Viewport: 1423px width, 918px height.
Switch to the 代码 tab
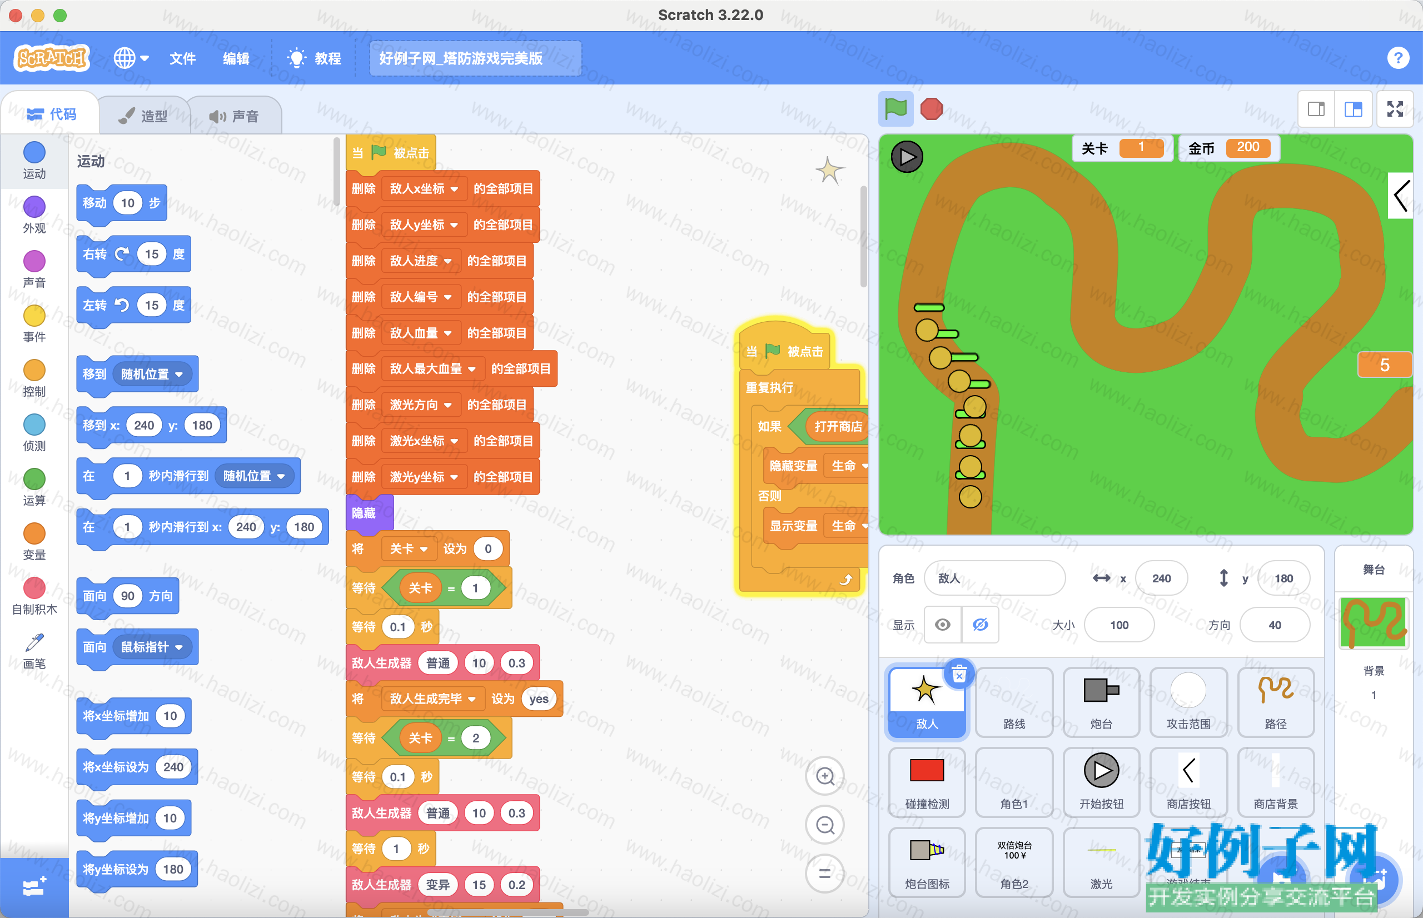(x=51, y=114)
